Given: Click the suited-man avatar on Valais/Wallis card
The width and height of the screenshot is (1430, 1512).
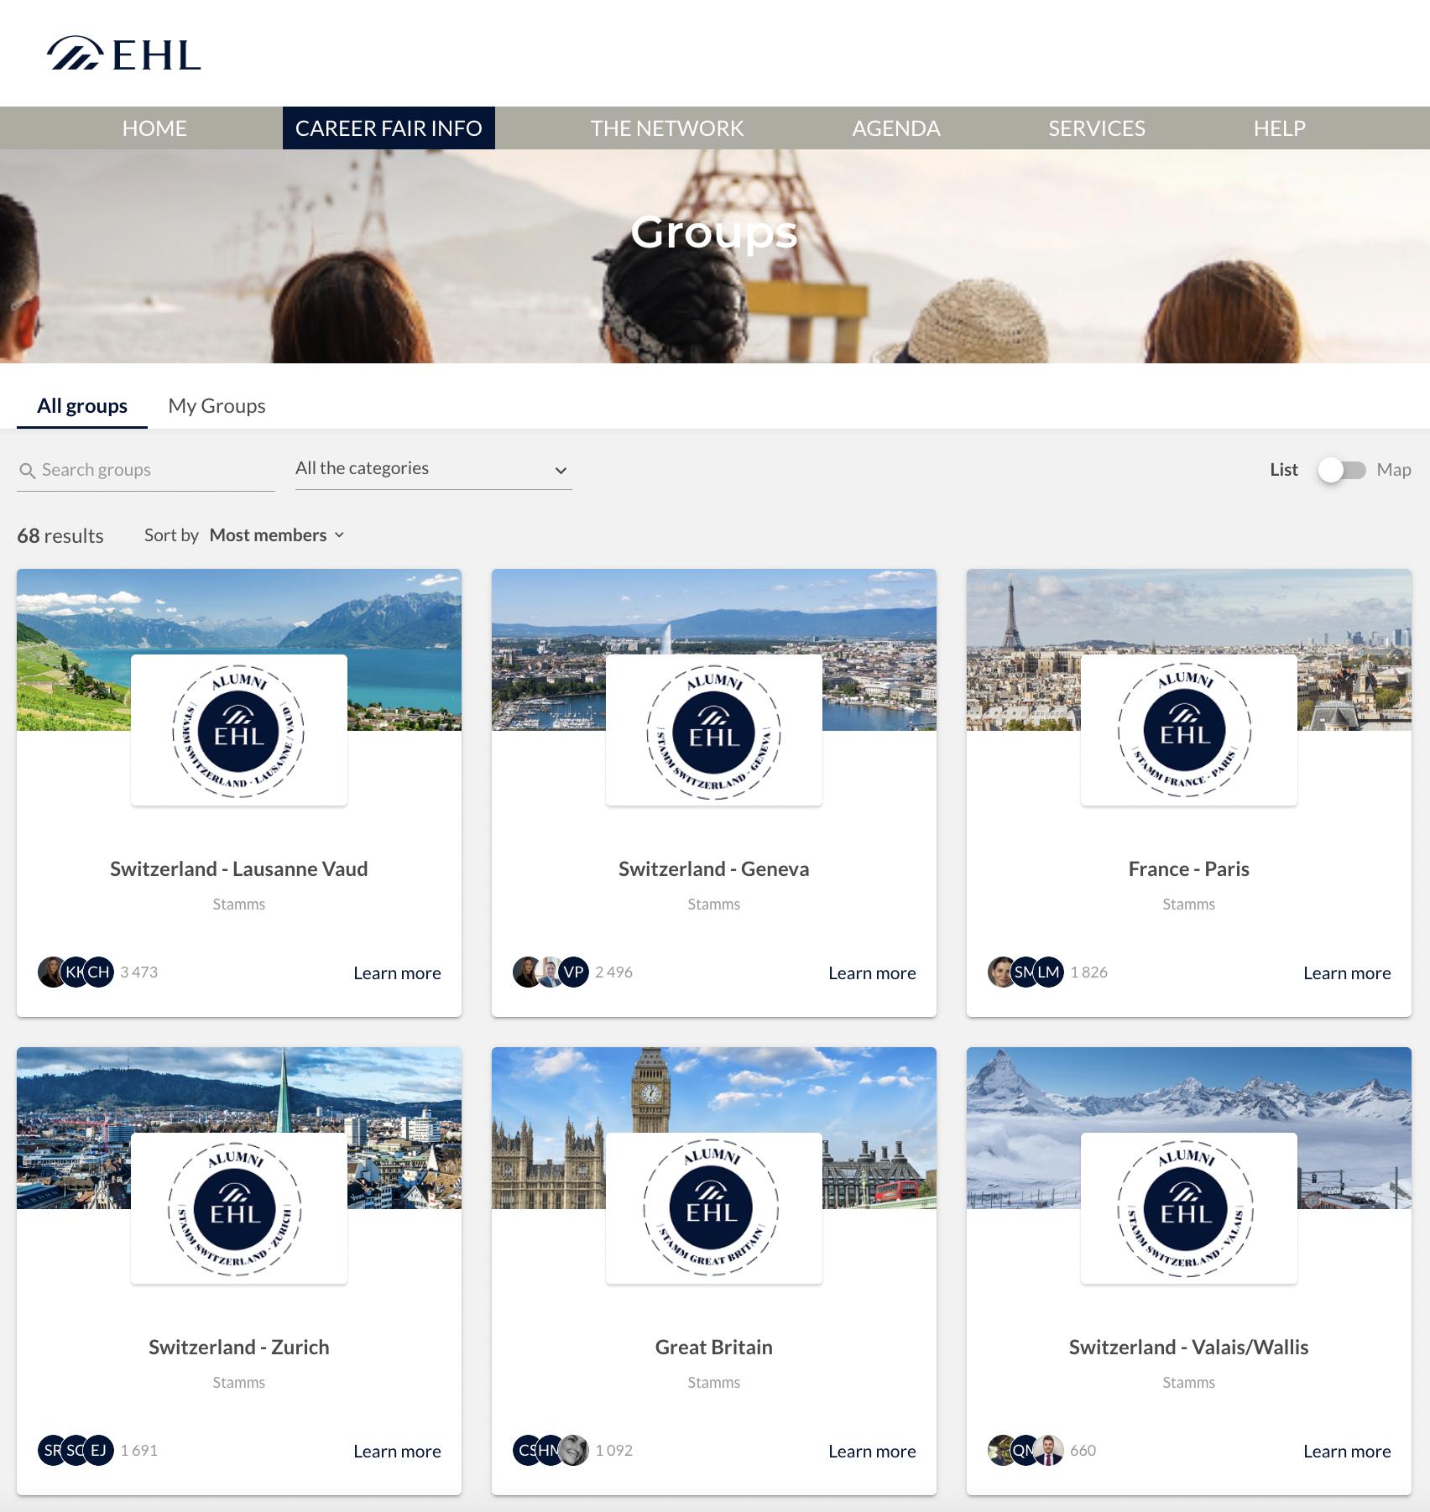Looking at the screenshot, I should 1049,1450.
